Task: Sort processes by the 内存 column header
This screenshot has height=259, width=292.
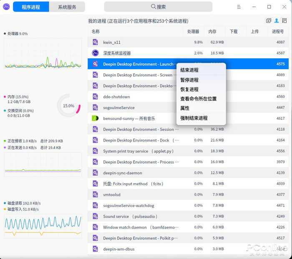Action: point(212,31)
